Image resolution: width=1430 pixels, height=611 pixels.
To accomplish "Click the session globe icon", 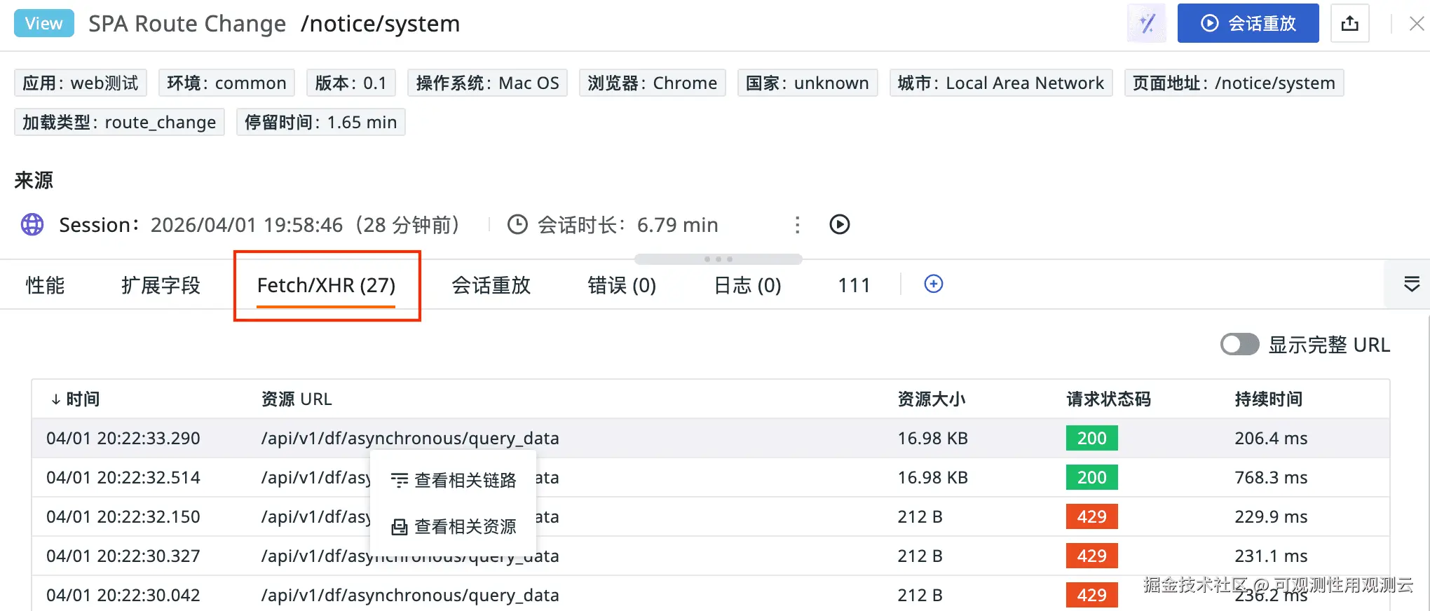I will 32,225.
